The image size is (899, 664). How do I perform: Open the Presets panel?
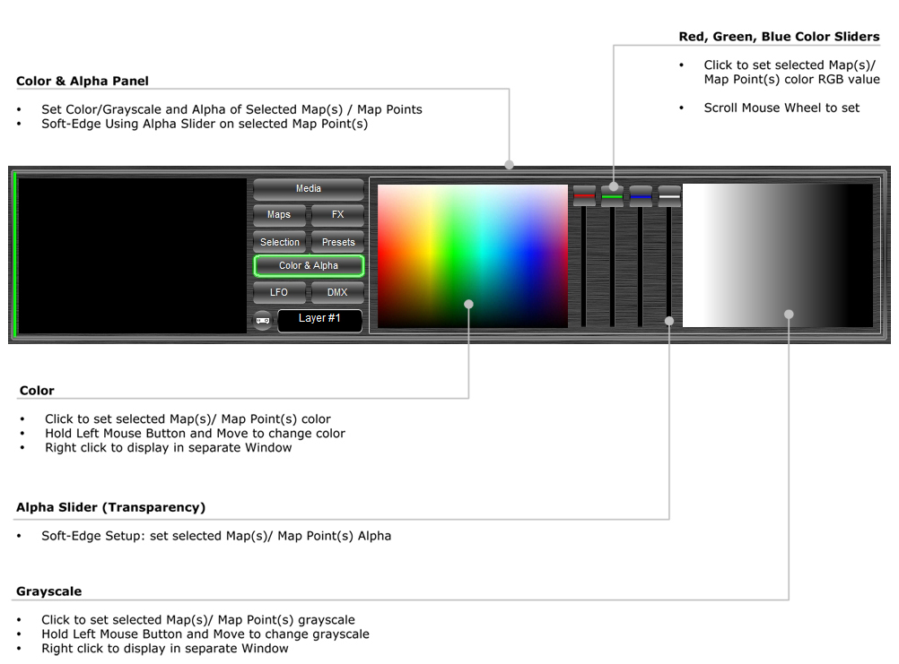pyautogui.click(x=337, y=242)
